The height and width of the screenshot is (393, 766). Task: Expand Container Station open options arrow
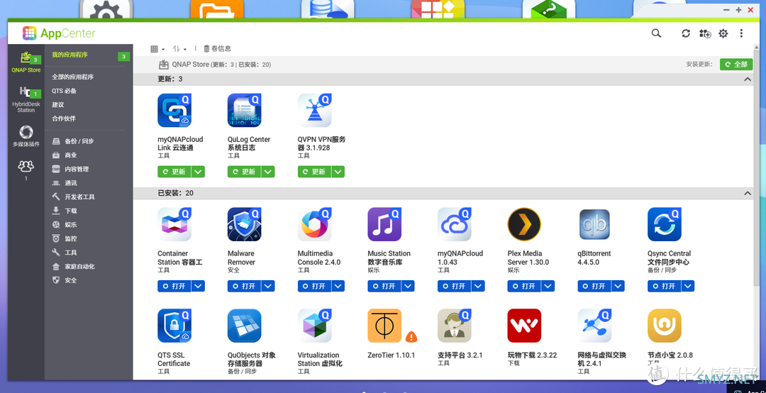coord(198,286)
